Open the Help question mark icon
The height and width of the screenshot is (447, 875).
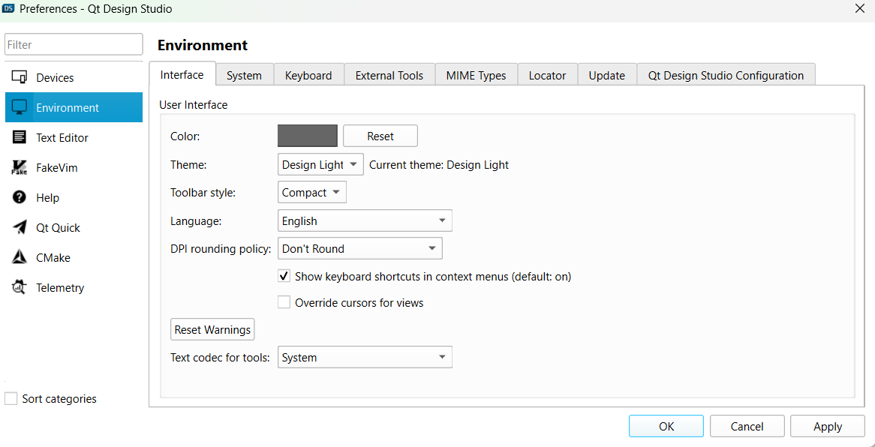click(20, 197)
